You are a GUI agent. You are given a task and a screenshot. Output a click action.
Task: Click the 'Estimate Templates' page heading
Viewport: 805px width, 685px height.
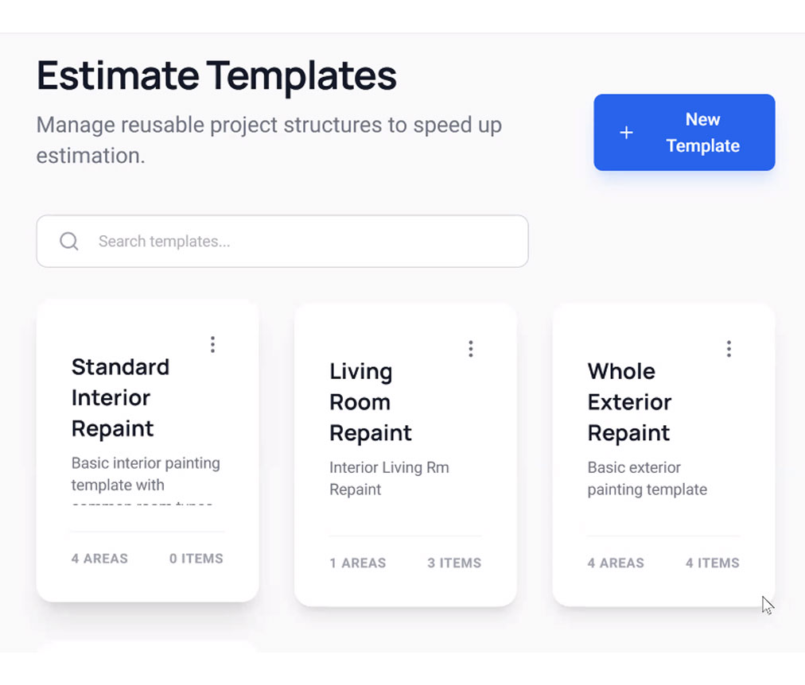pyautogui.click(x=216, y=75)
